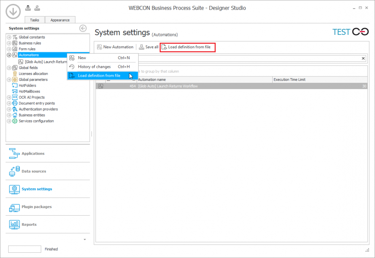Expand the Global constants node
Screen dimensions: 375x258
coord(9,37)
